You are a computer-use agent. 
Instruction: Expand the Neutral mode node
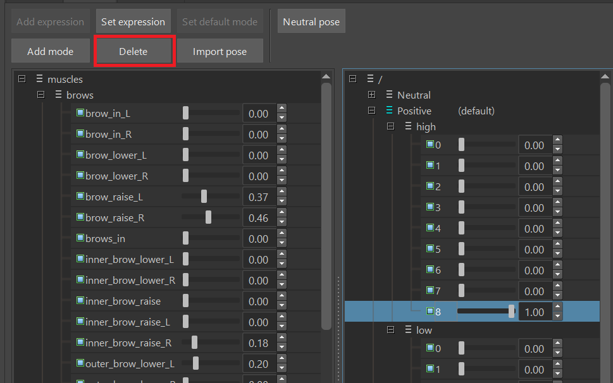[371, 95]
